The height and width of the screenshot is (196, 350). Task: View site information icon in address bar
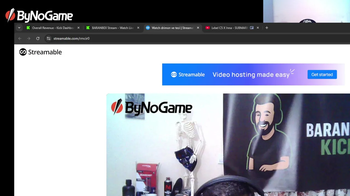point(48,38)
